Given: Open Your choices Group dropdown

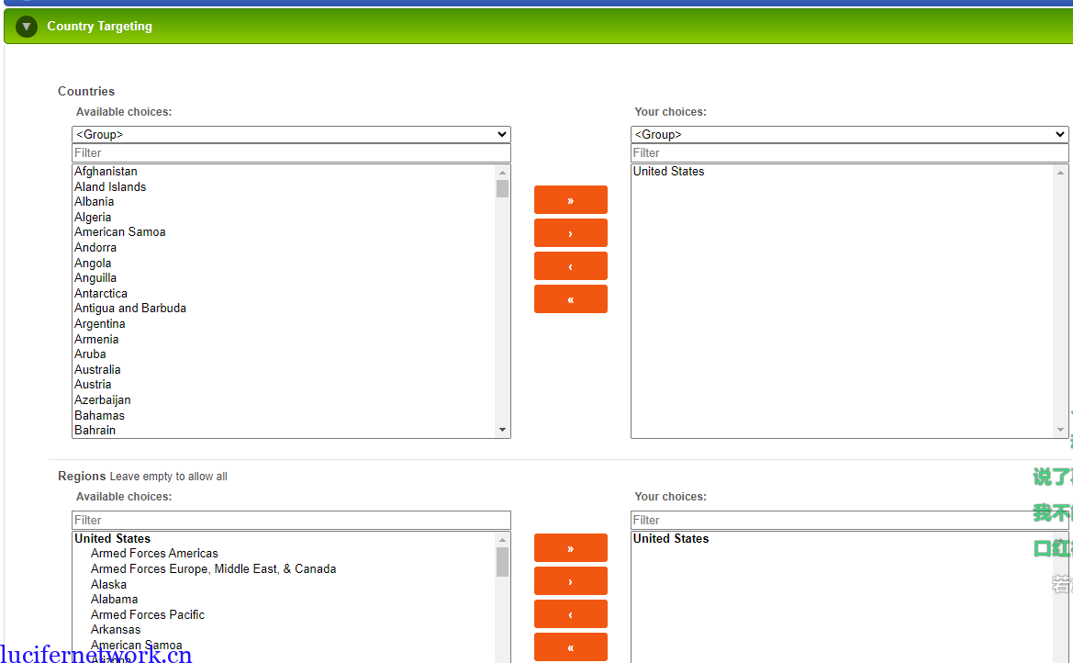Looking at the screenshot, I should [849, 135].
